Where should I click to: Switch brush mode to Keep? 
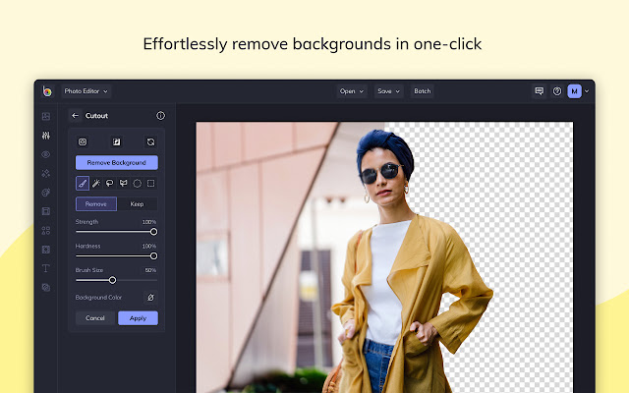click(137, 204)
